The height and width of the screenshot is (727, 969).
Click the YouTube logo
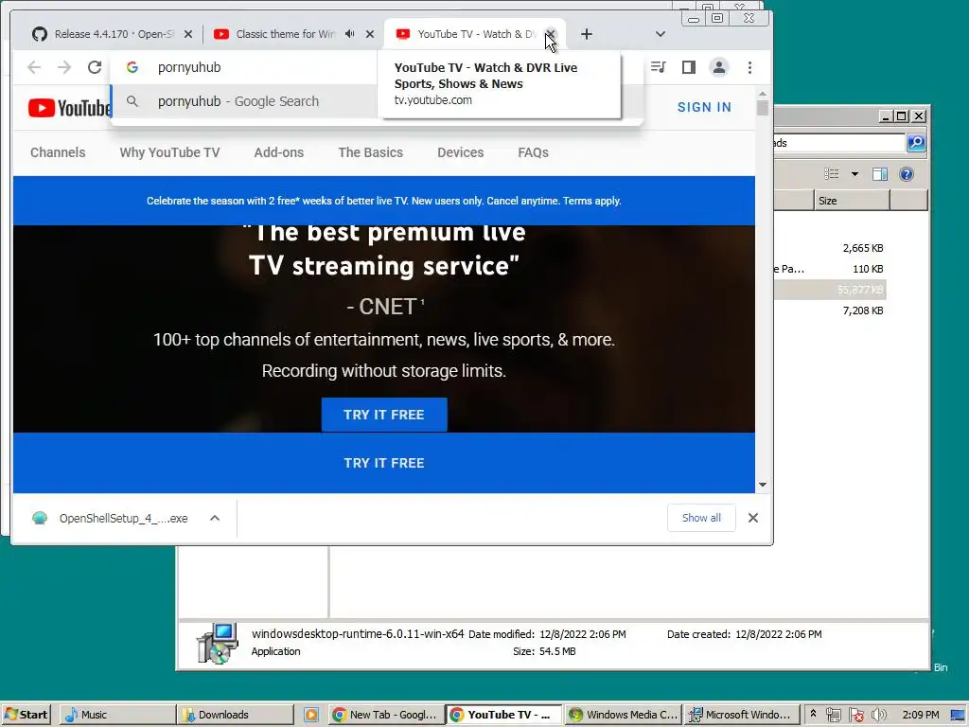(x=69, y=108)
